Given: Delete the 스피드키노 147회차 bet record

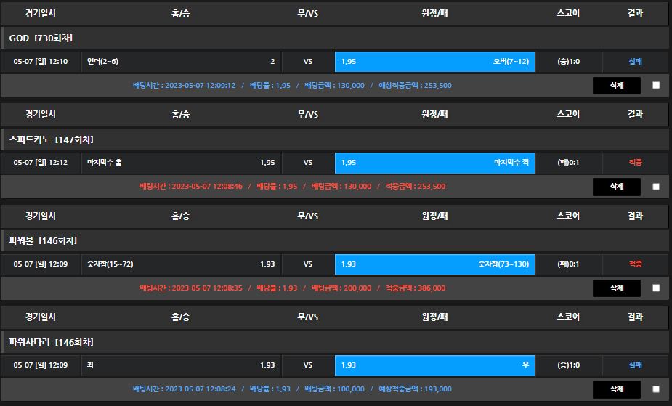Looking at the screenshot, I should coord(616,186).
